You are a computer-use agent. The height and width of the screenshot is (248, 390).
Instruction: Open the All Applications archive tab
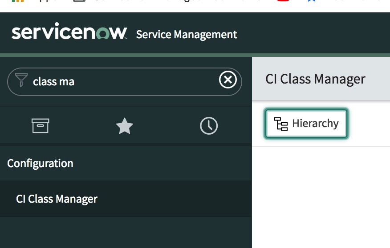pyautogui.click(x=41, y=126)
